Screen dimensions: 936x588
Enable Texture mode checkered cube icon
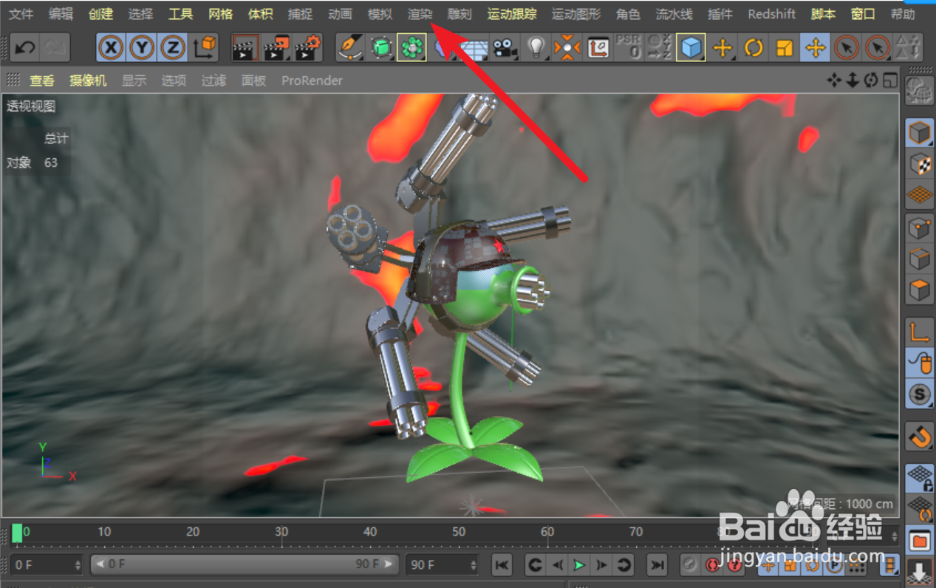[920, 164]
